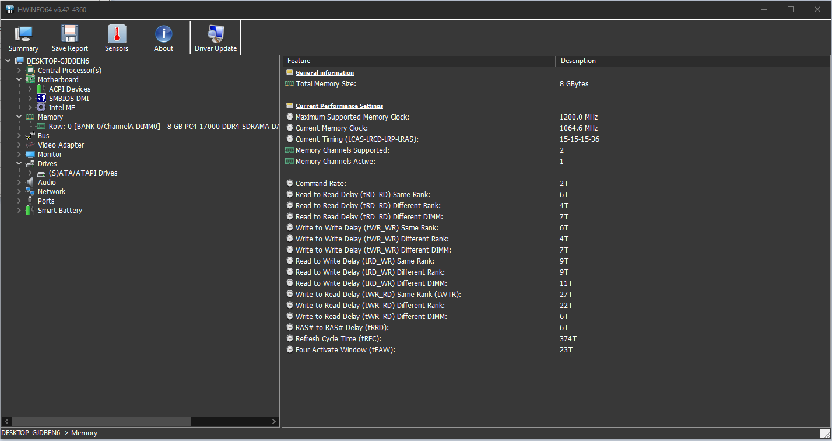Open the Sensors thermometer icon
832x441 pixels.
117,34
